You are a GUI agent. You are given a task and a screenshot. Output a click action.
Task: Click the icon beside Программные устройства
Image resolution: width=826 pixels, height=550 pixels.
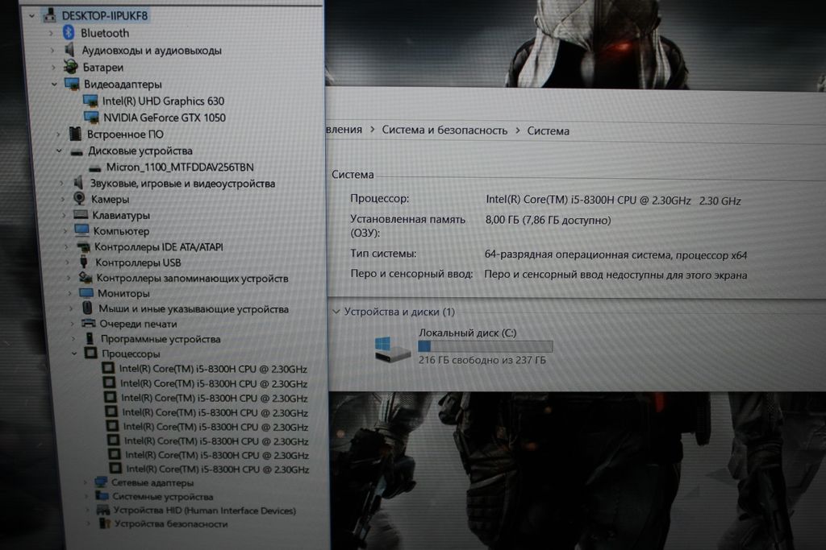tap(90, 338)
